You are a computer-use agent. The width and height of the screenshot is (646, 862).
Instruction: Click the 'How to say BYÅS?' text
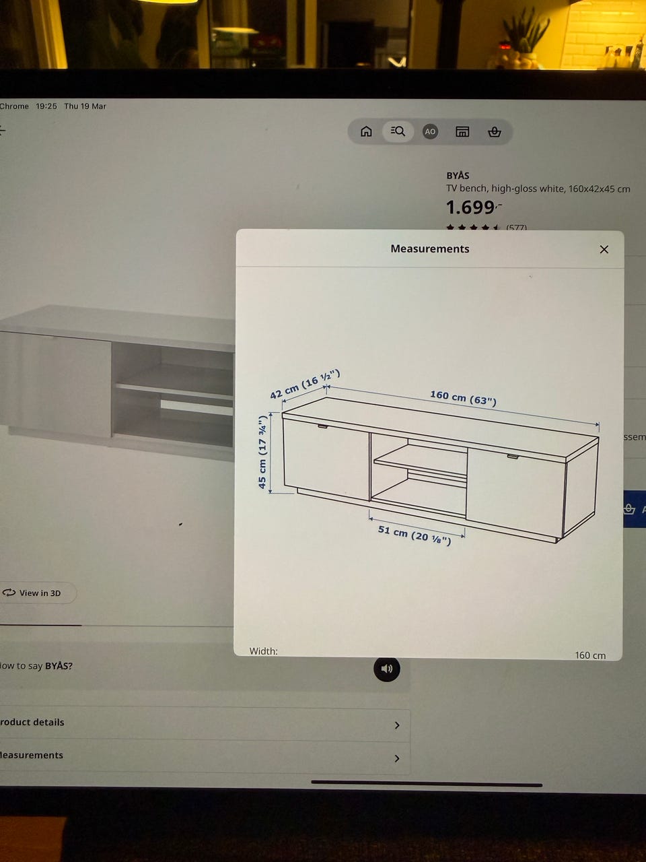(36, 666)
